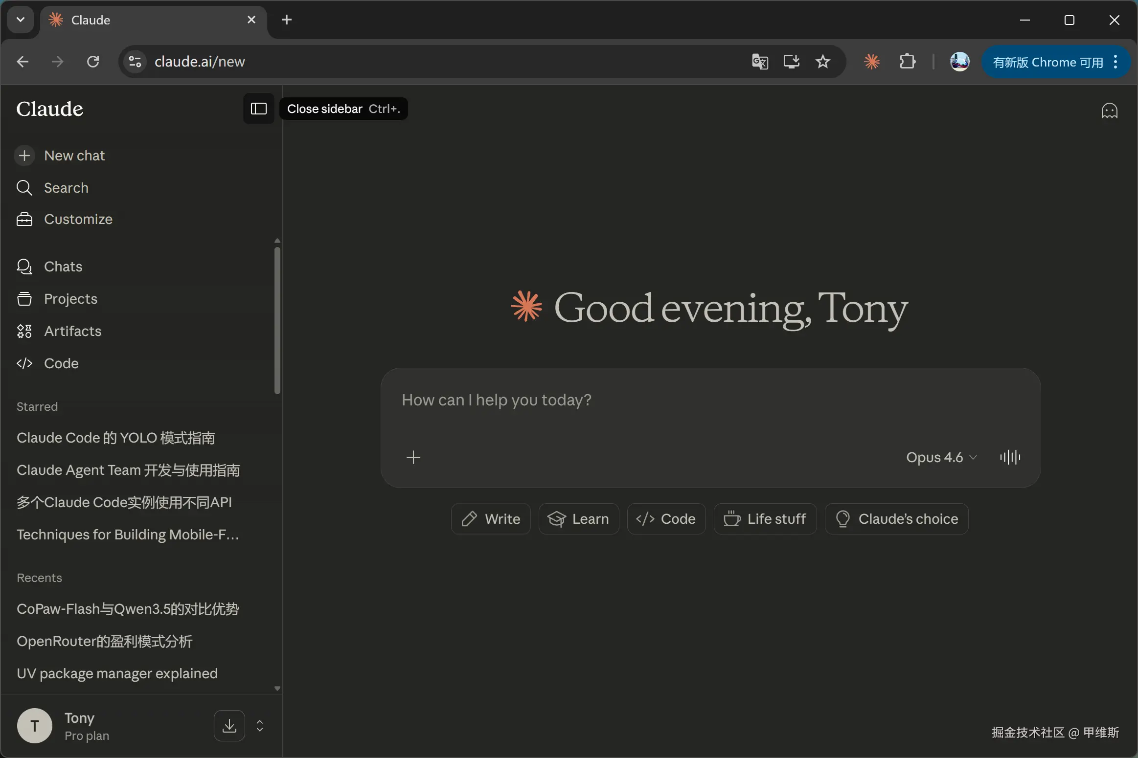Open Chrome extensions puzzle icon
Image resolution: width=1138 pixels, height=758 pixels.
[x=908, y=62]
